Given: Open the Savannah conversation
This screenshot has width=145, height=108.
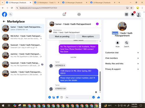Looking at the screenshot, I should (23, 64).
